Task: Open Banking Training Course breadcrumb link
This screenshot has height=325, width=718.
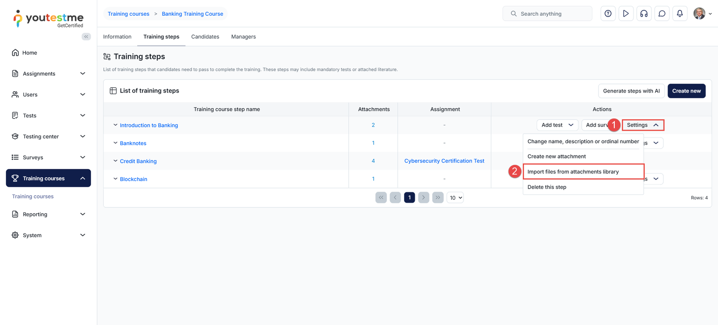Action: coord(193,14)
